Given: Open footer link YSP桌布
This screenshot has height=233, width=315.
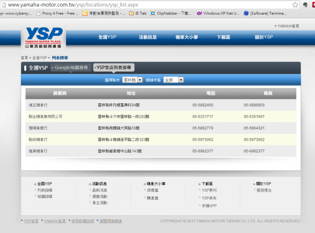Looking at the screenshot, I should [x=209, y=198].
